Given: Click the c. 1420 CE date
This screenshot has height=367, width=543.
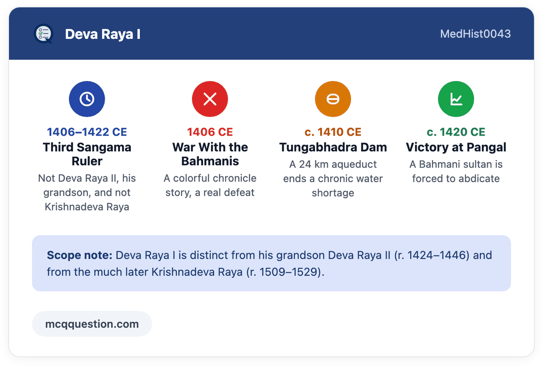Looking at the screenshot, I should 456,132.
